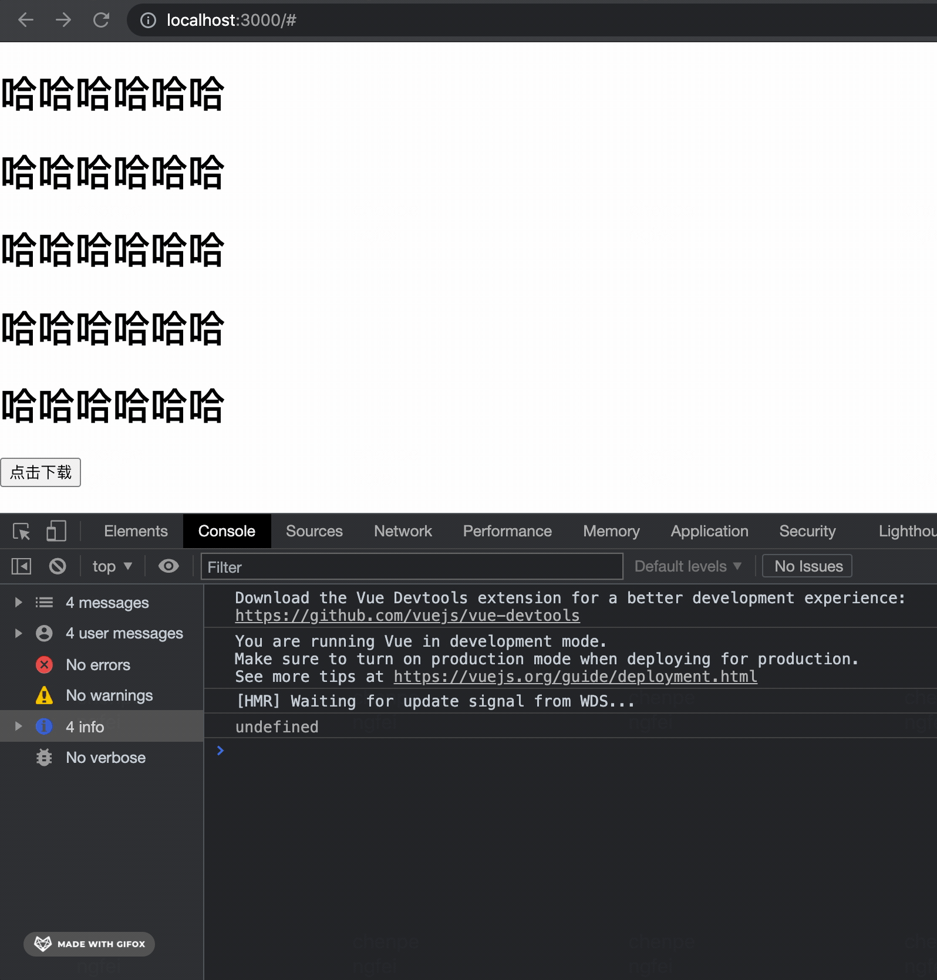Click the user messages person icon
937x980 pixels.
point(44,633)
